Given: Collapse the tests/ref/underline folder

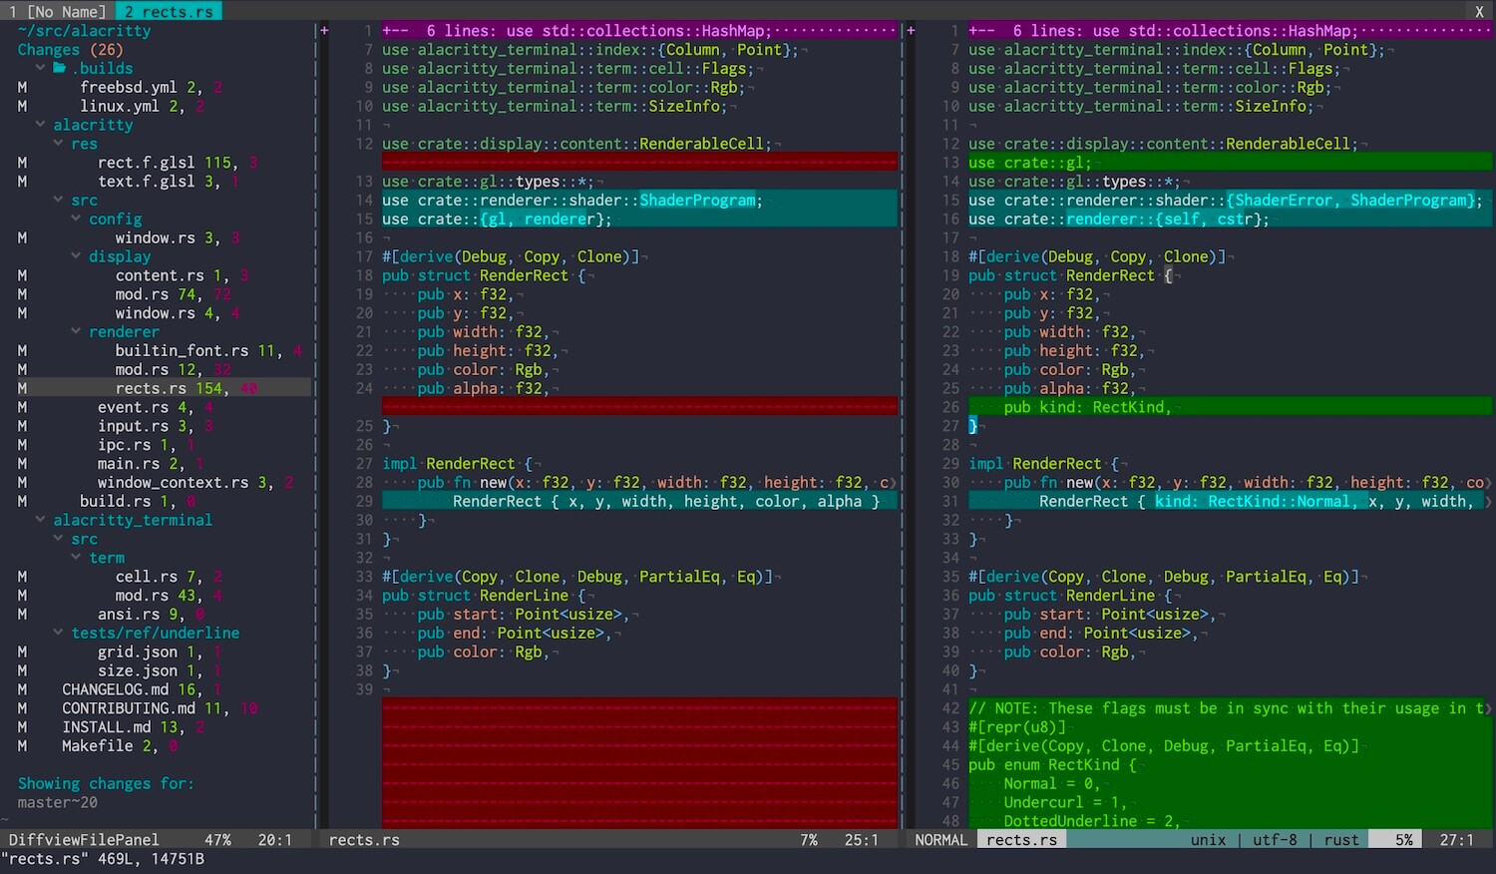Looking at the screenshot, I should tap(155, 633).
